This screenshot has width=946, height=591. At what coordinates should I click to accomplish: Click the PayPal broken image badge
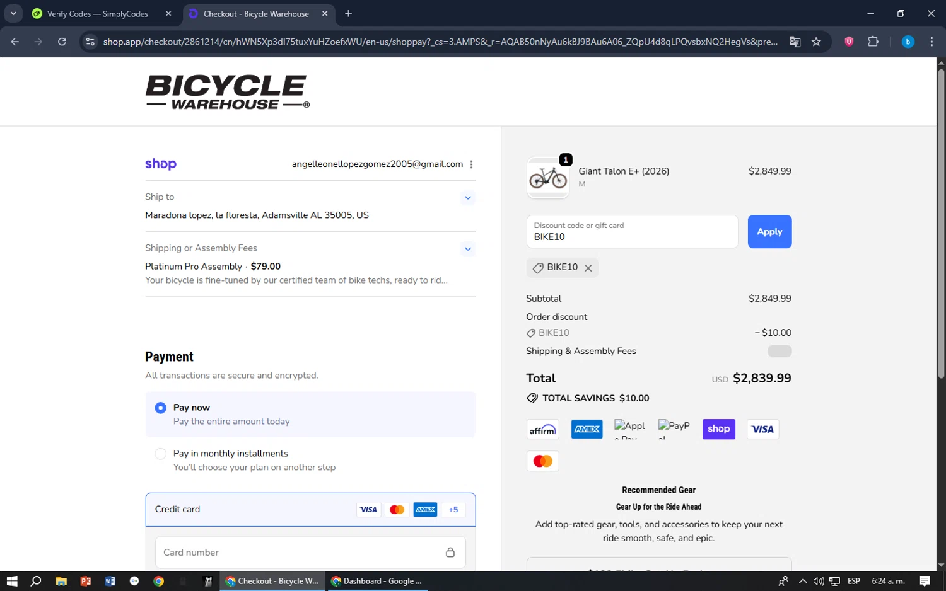(x=674, y=429)
